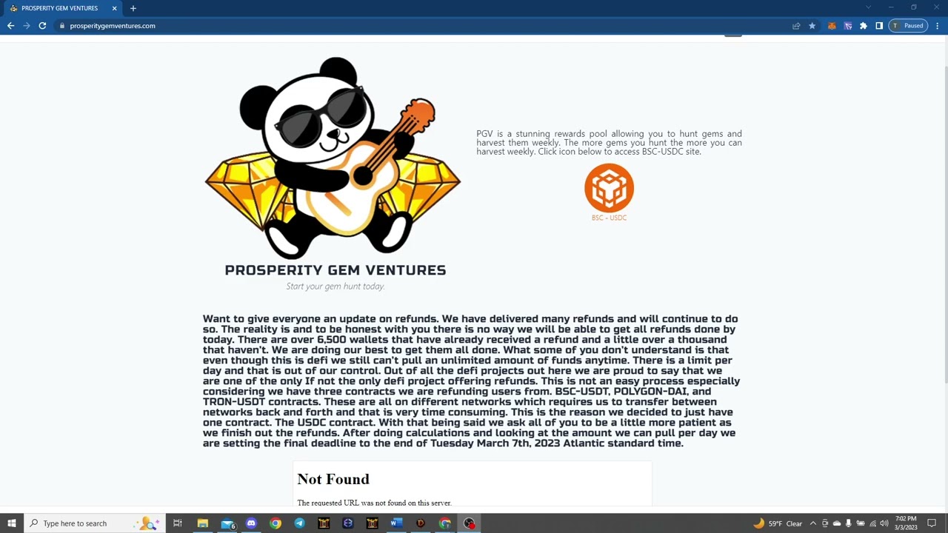Bookmark this page with the star icon
This screenshot has height=533, width=948.
point(812,26)
